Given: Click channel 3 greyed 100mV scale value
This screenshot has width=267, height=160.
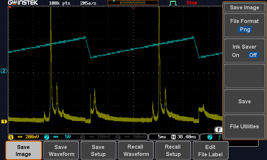Looking at the screenshot, I should click(x=103, y=137).
